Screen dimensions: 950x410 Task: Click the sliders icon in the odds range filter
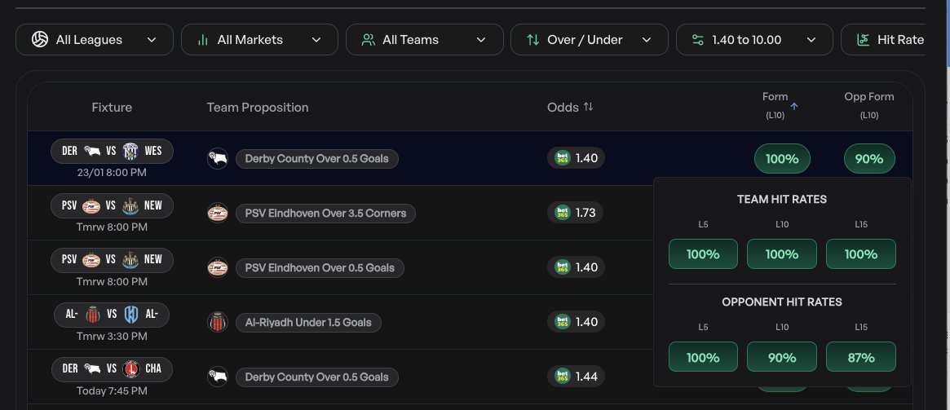(x=698, y=40)
